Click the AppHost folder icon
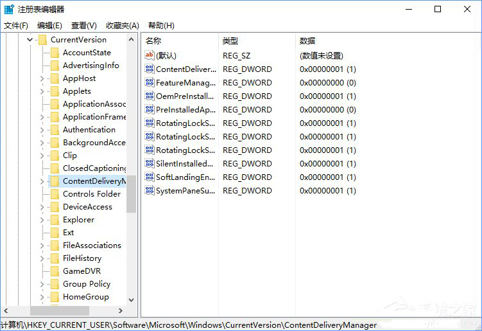 click(55, 78)
